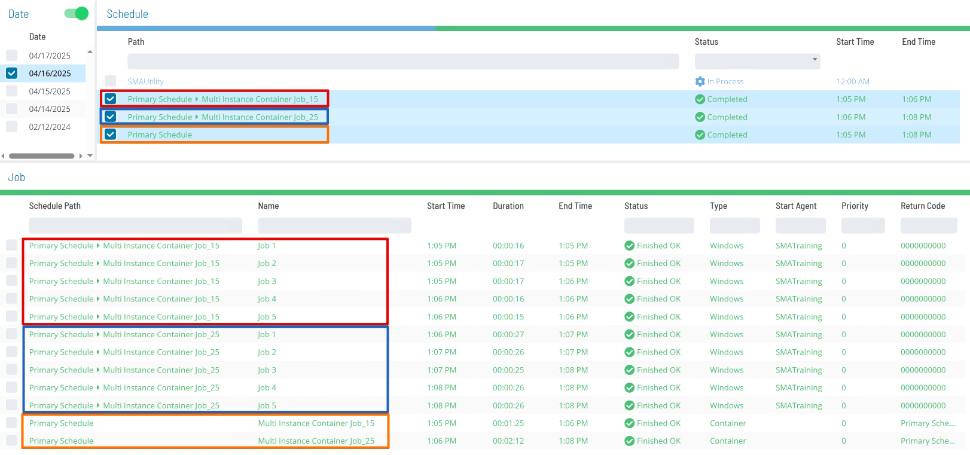
Task: Check the 02/12/2024 date checkbox
Action: [12, 126]
